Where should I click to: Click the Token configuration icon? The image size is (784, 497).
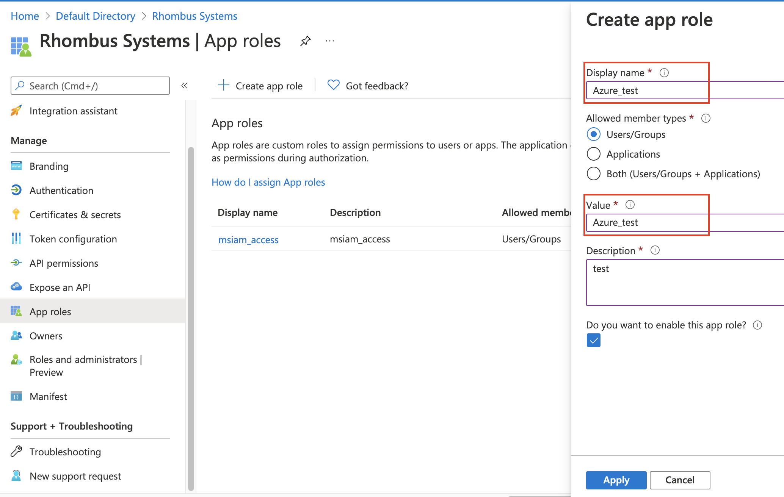[16, 239]
